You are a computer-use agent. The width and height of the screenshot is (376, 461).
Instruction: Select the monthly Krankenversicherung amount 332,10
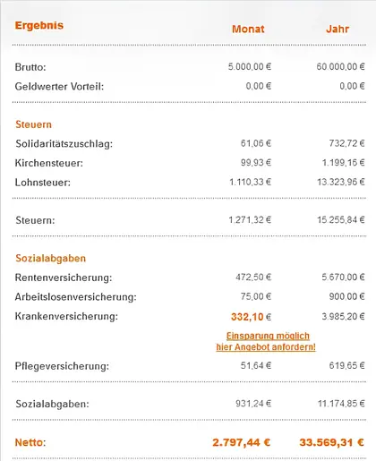pyautogui.click(x=251, y=317)
